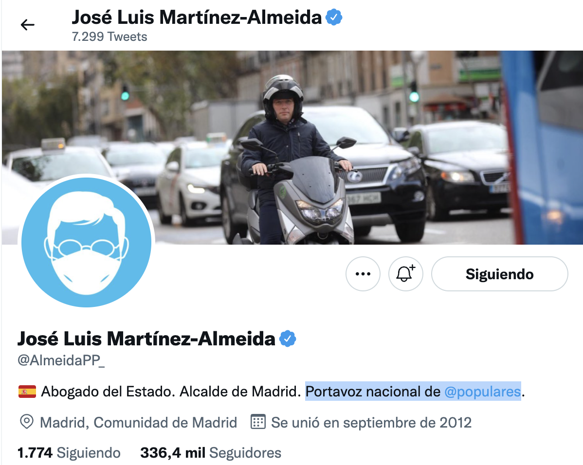Click the verified badge in the header
This screenshot has height=465, width=583.
334,18
